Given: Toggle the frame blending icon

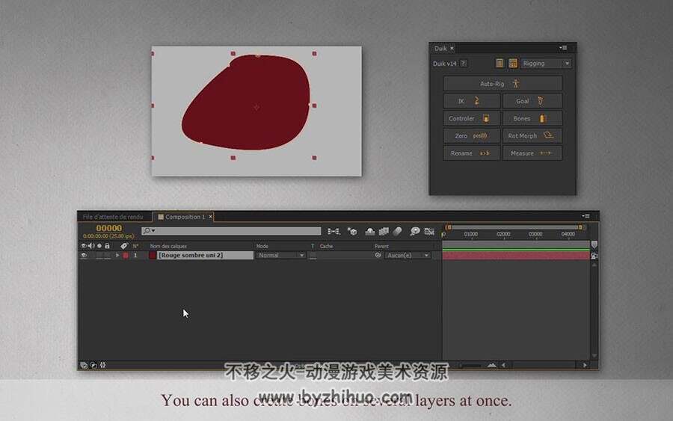Looking at the screenshot, I should tap(384, 231).
